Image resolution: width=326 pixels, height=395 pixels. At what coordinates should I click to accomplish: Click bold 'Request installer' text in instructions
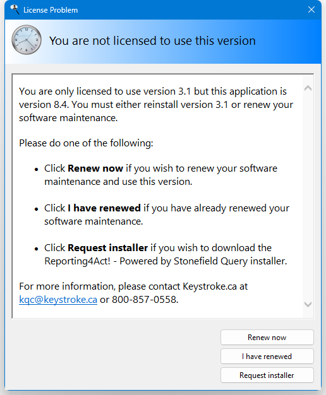[x=108, y=248]
